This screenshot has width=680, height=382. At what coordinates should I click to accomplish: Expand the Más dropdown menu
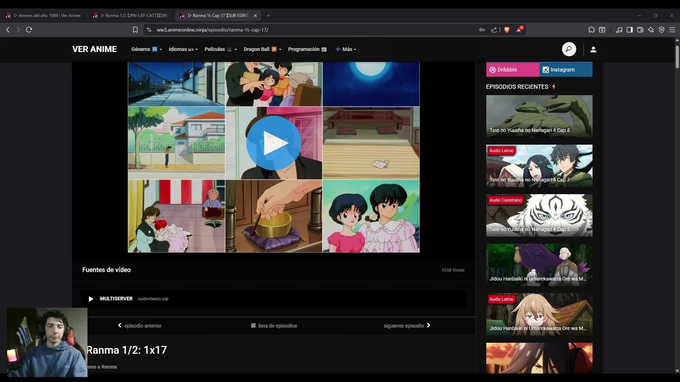click(x=346, y=49)
